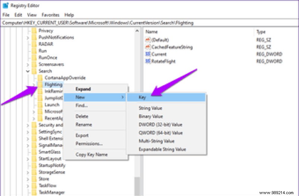Select Key in the New submenu
This screenshot has height=196, width=299.
[x=166, y=97]
